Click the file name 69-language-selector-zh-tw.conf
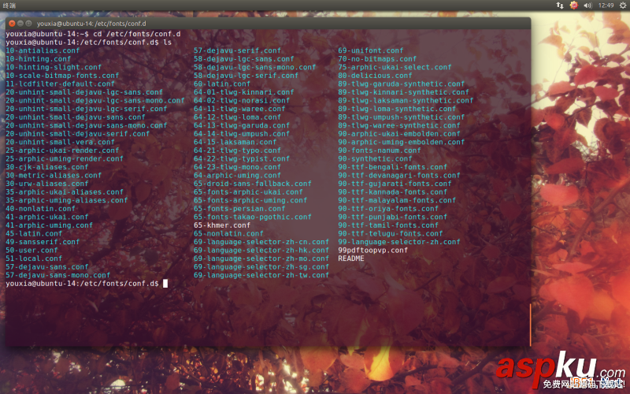Screen dimensions: 630x394 coord(261,275)
